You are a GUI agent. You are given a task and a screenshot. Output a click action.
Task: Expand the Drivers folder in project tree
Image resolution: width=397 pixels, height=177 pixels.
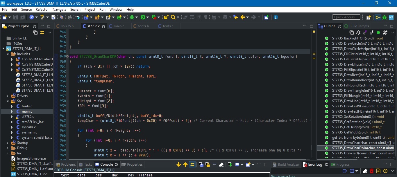click(8, 96)
